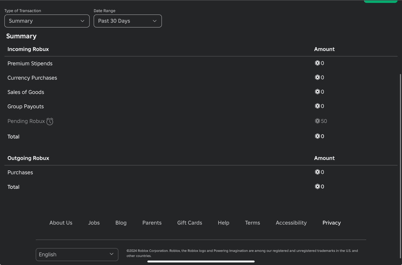Click the Incoming Robux column header
Screen dimensions: 402x265
28,49
